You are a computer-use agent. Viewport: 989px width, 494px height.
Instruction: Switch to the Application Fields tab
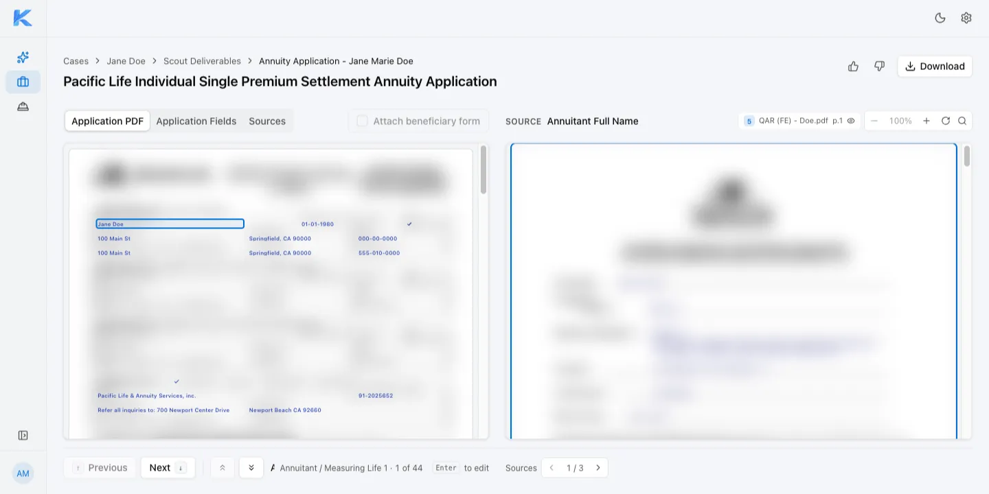[x=196, y=121]
